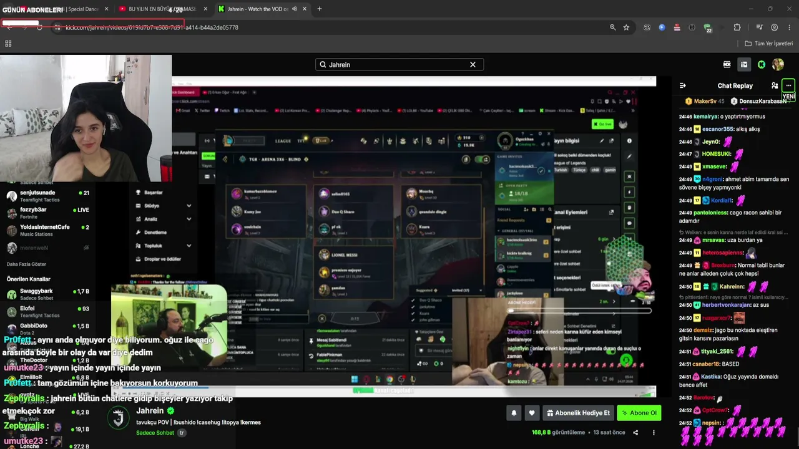Screen dimensions: 799x449
Task: Open the apps grid in bookmarks bar
Action: click(8, 44)
